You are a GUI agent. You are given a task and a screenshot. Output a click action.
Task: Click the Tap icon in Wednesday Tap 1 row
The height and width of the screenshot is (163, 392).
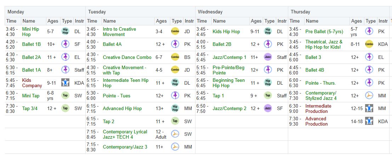coord(268,96)
